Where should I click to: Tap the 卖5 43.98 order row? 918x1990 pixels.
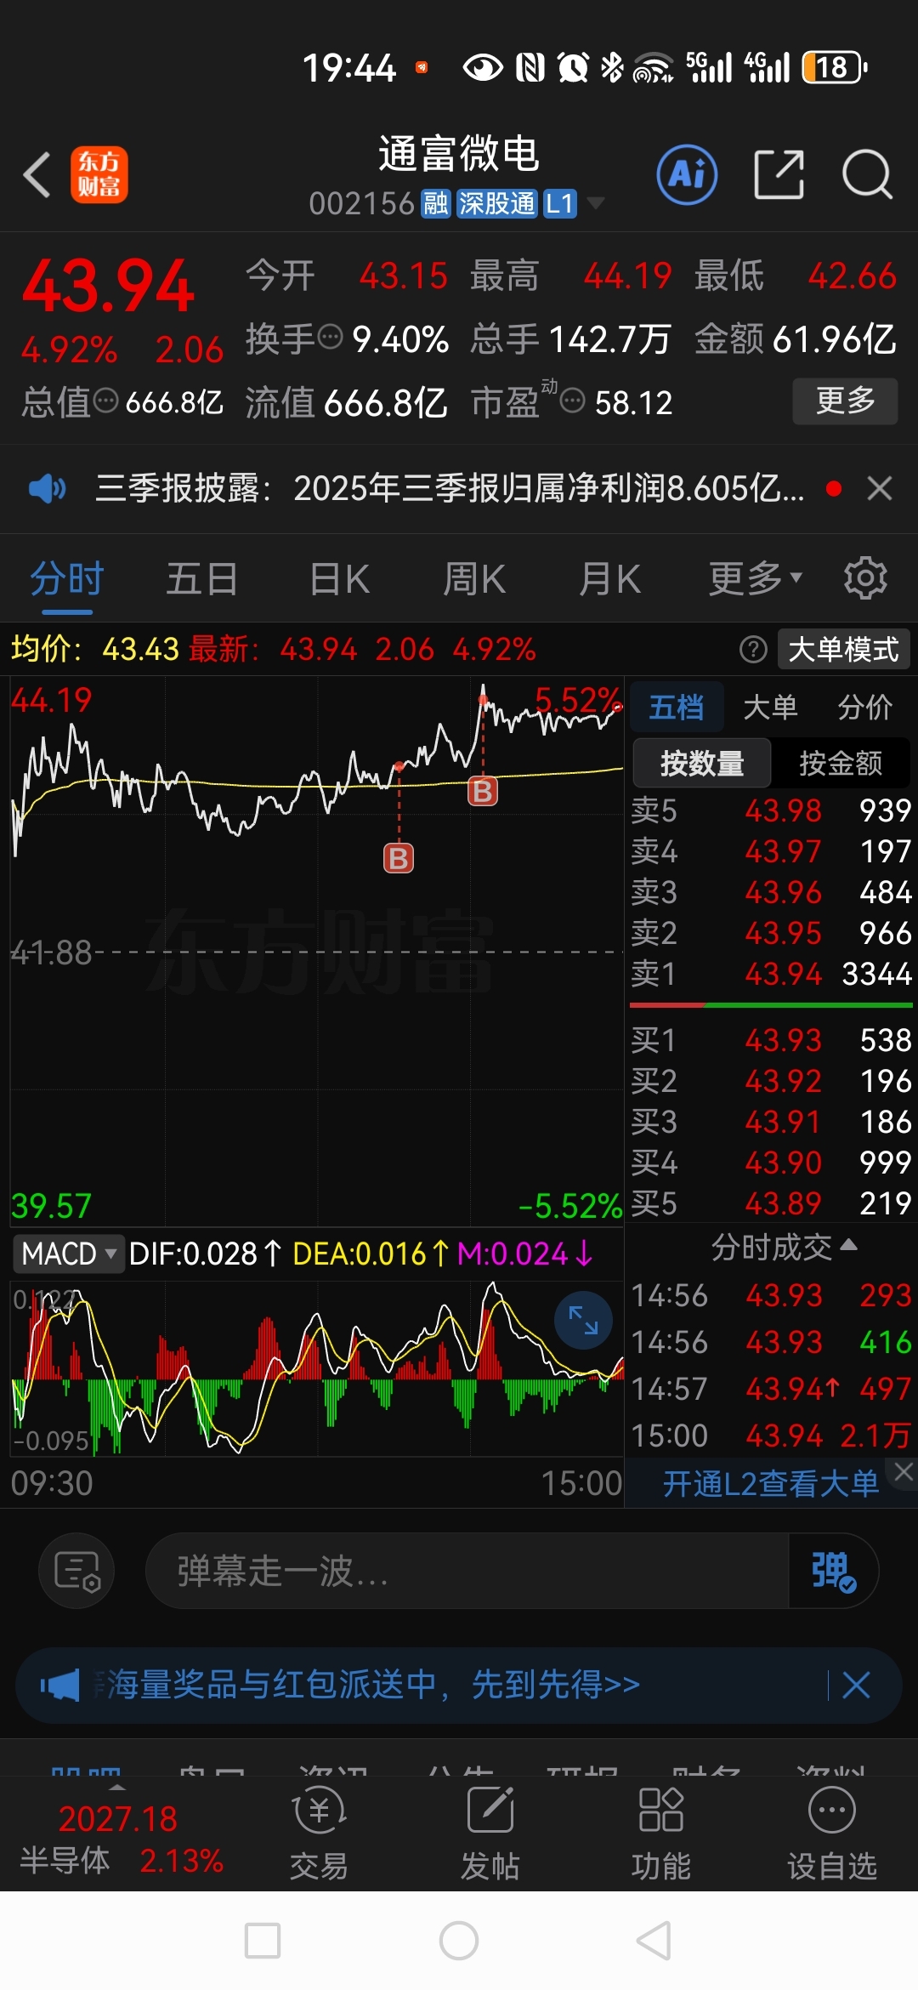[770, 810]
